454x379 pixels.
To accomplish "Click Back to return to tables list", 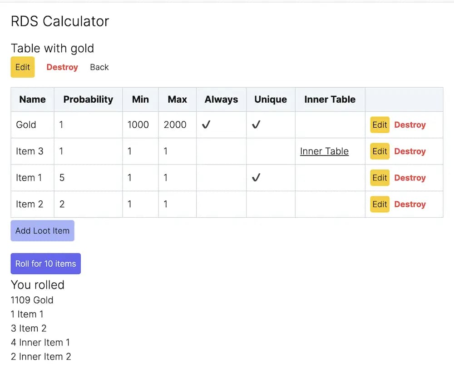I will point(99,67).
